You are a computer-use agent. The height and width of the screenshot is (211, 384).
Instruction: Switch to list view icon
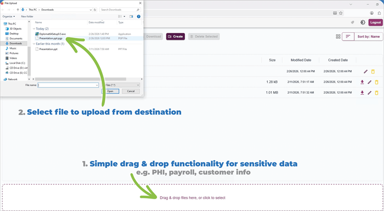(x=348, y=36)
